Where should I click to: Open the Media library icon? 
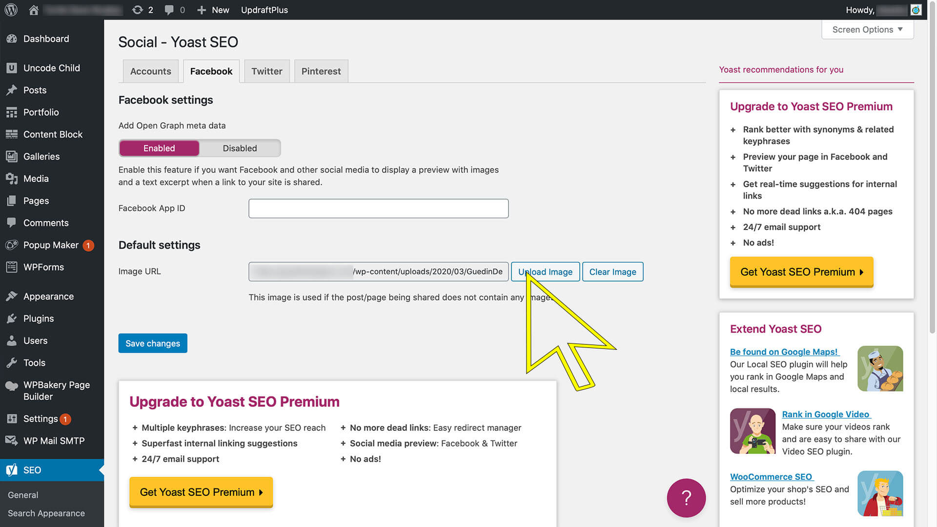pos(12,179)
